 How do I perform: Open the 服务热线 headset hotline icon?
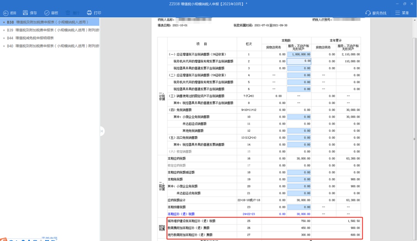point(368,12)
